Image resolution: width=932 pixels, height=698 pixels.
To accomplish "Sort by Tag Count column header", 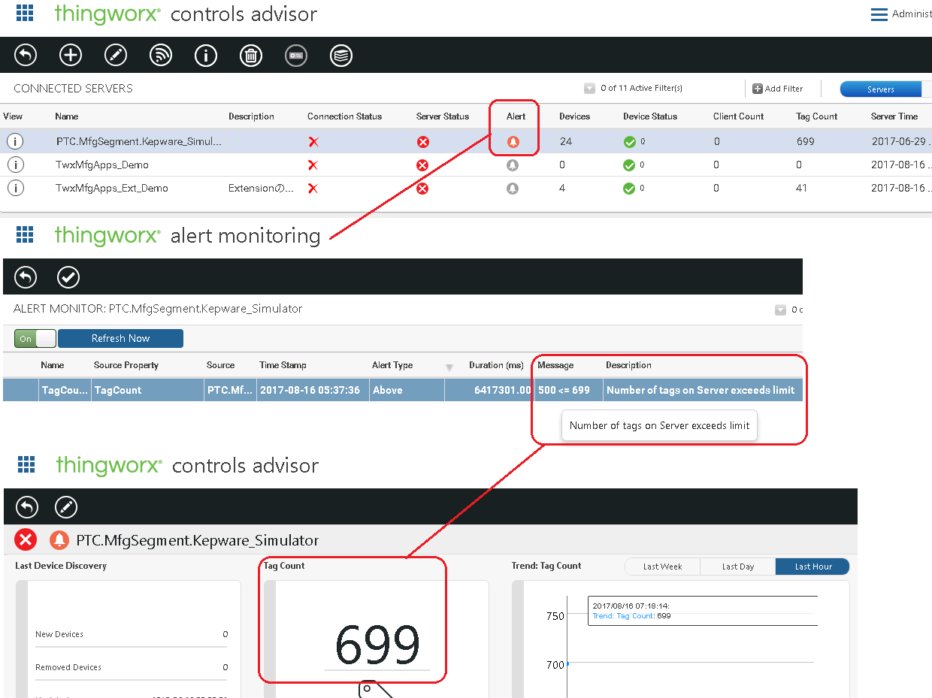I will pyautogui.click(x=816, y=116).
